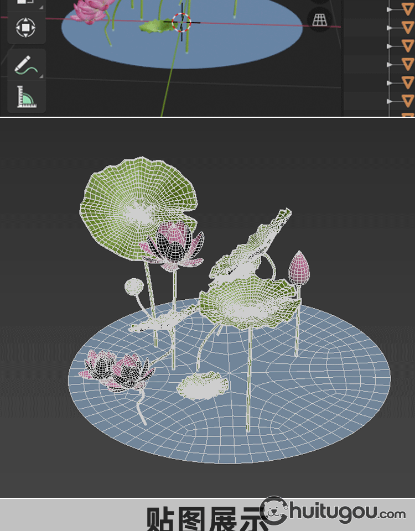The width and height of the screenshot is (415, 531).
Task: Click the topmost orange mesh icon in outliner
Action: (408, 9)
